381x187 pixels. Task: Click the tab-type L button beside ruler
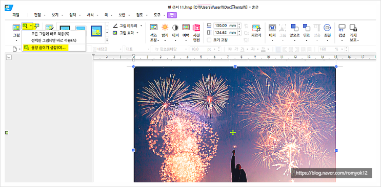click(x=9, y=57)
